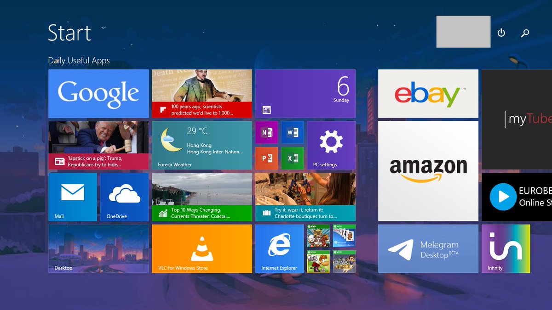Launch Internet Explorer tile

(x=280, y=248)
